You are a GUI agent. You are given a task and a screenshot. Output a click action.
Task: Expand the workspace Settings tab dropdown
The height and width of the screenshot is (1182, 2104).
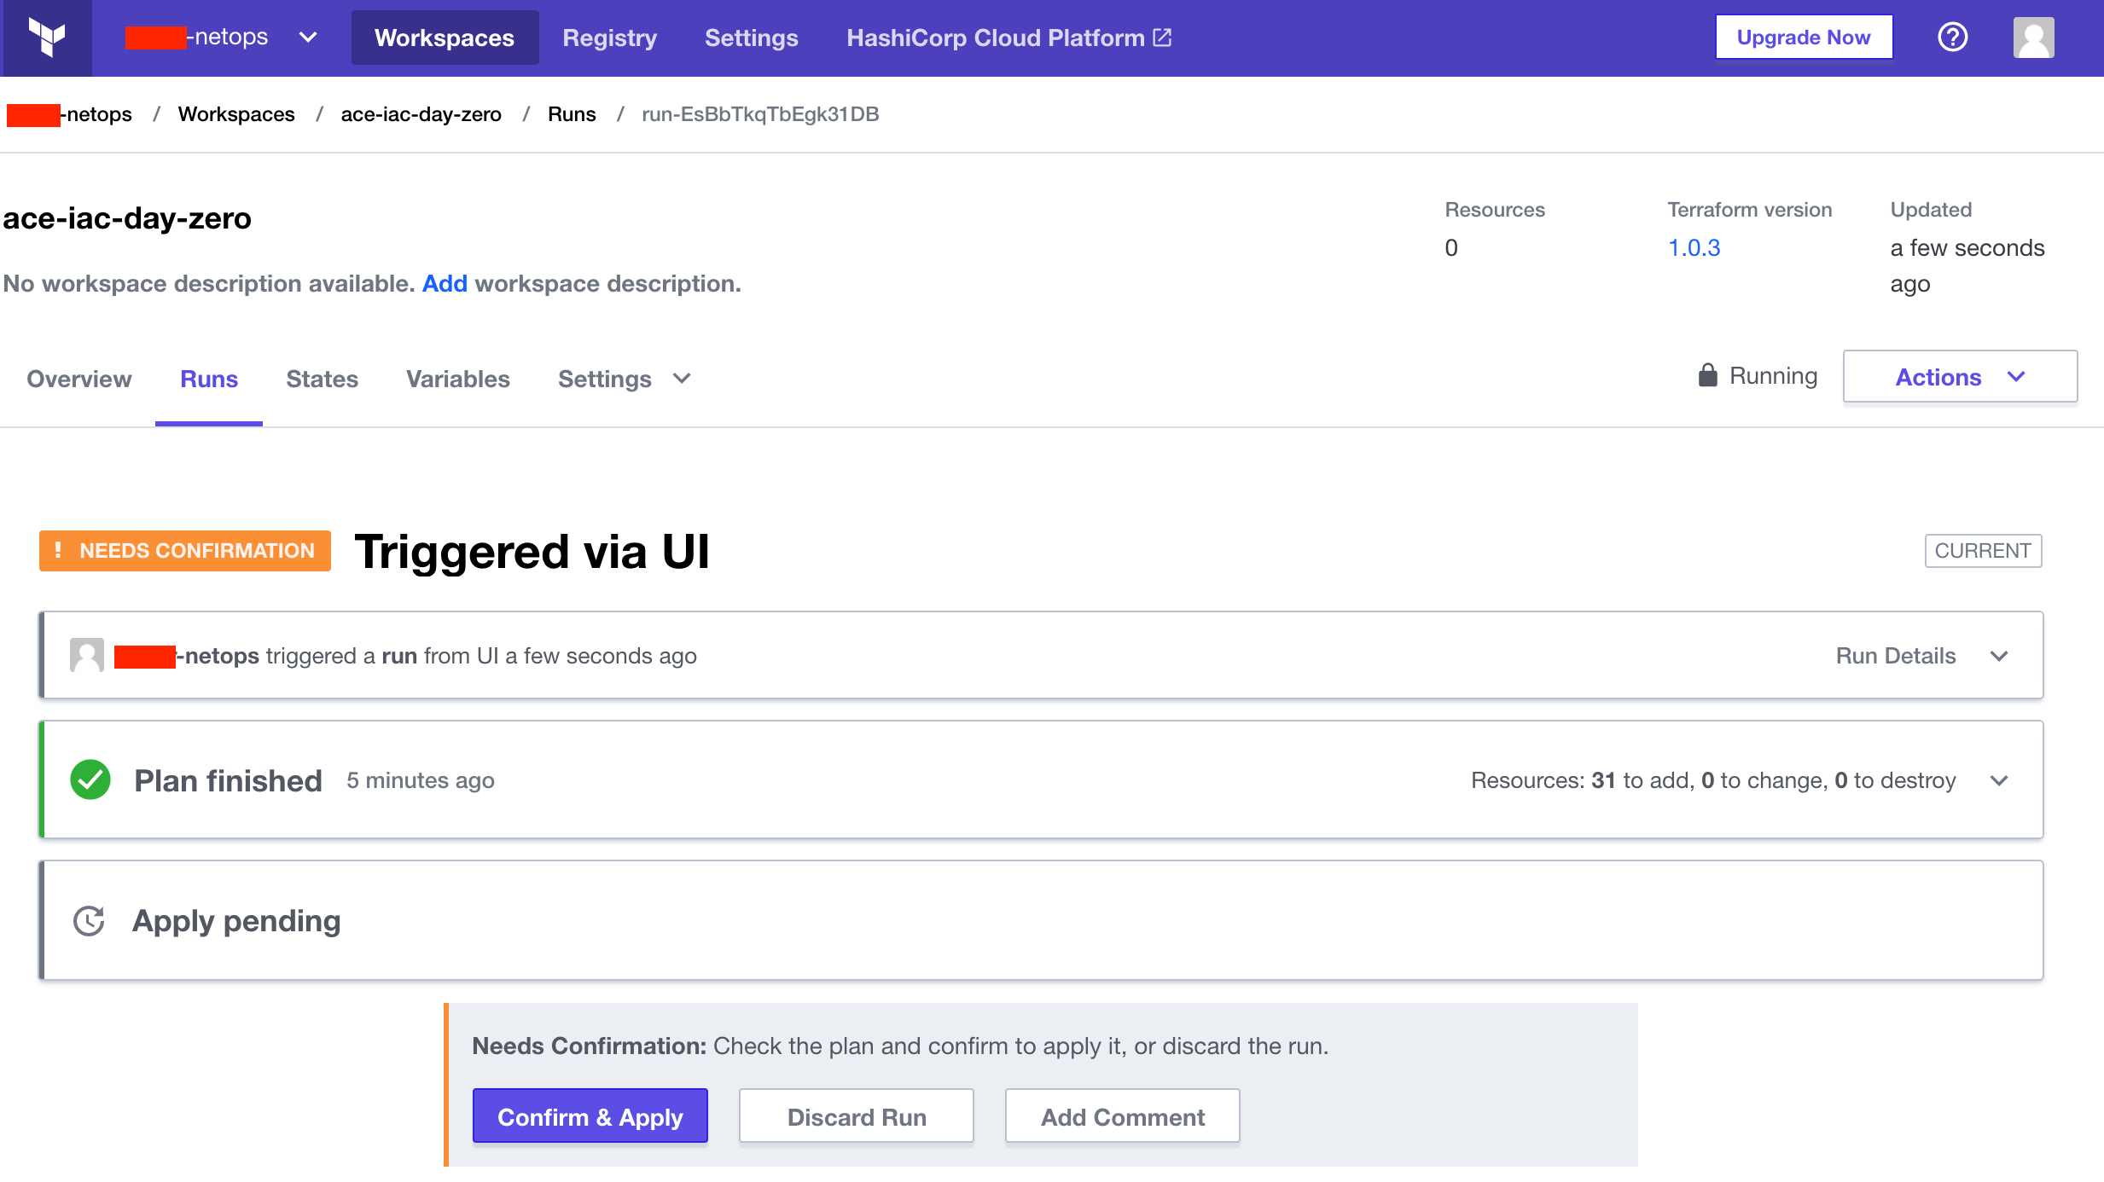625,379
